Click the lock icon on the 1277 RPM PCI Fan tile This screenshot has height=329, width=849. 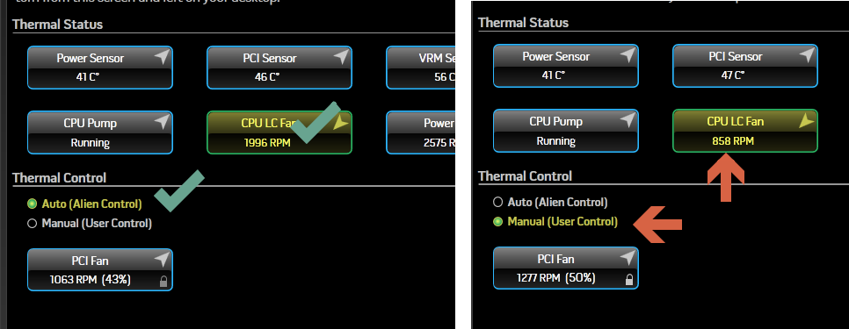tap(628, 279)
